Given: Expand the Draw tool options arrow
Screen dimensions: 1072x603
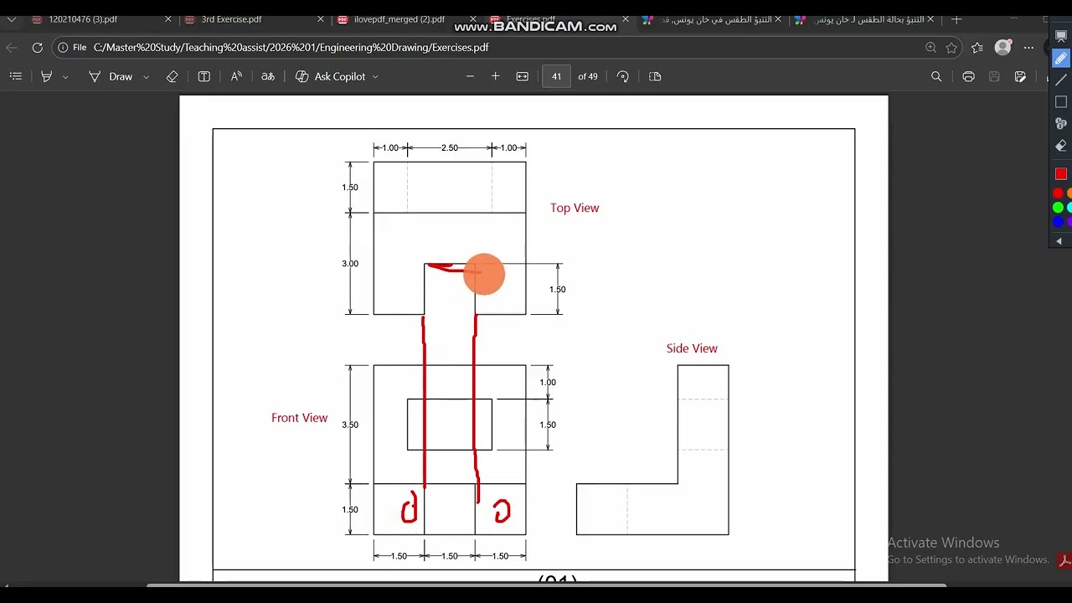Looking at the screenshot, I should point(146,77).
